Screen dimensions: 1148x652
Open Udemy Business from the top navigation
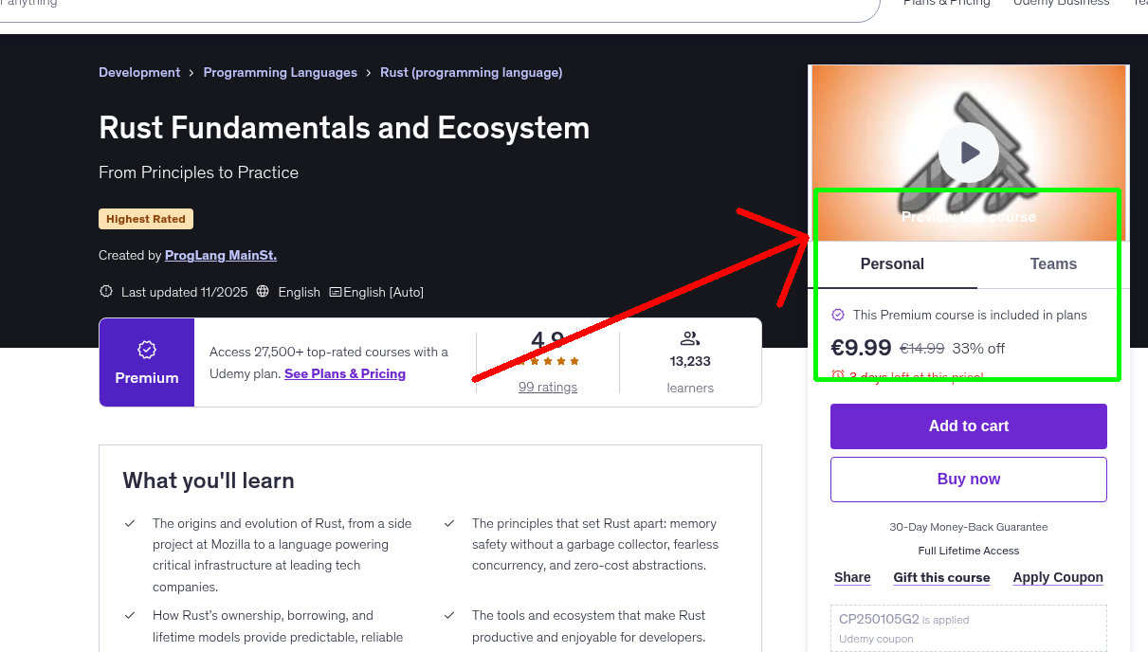pyautogui.click(x=1061, y=4)
